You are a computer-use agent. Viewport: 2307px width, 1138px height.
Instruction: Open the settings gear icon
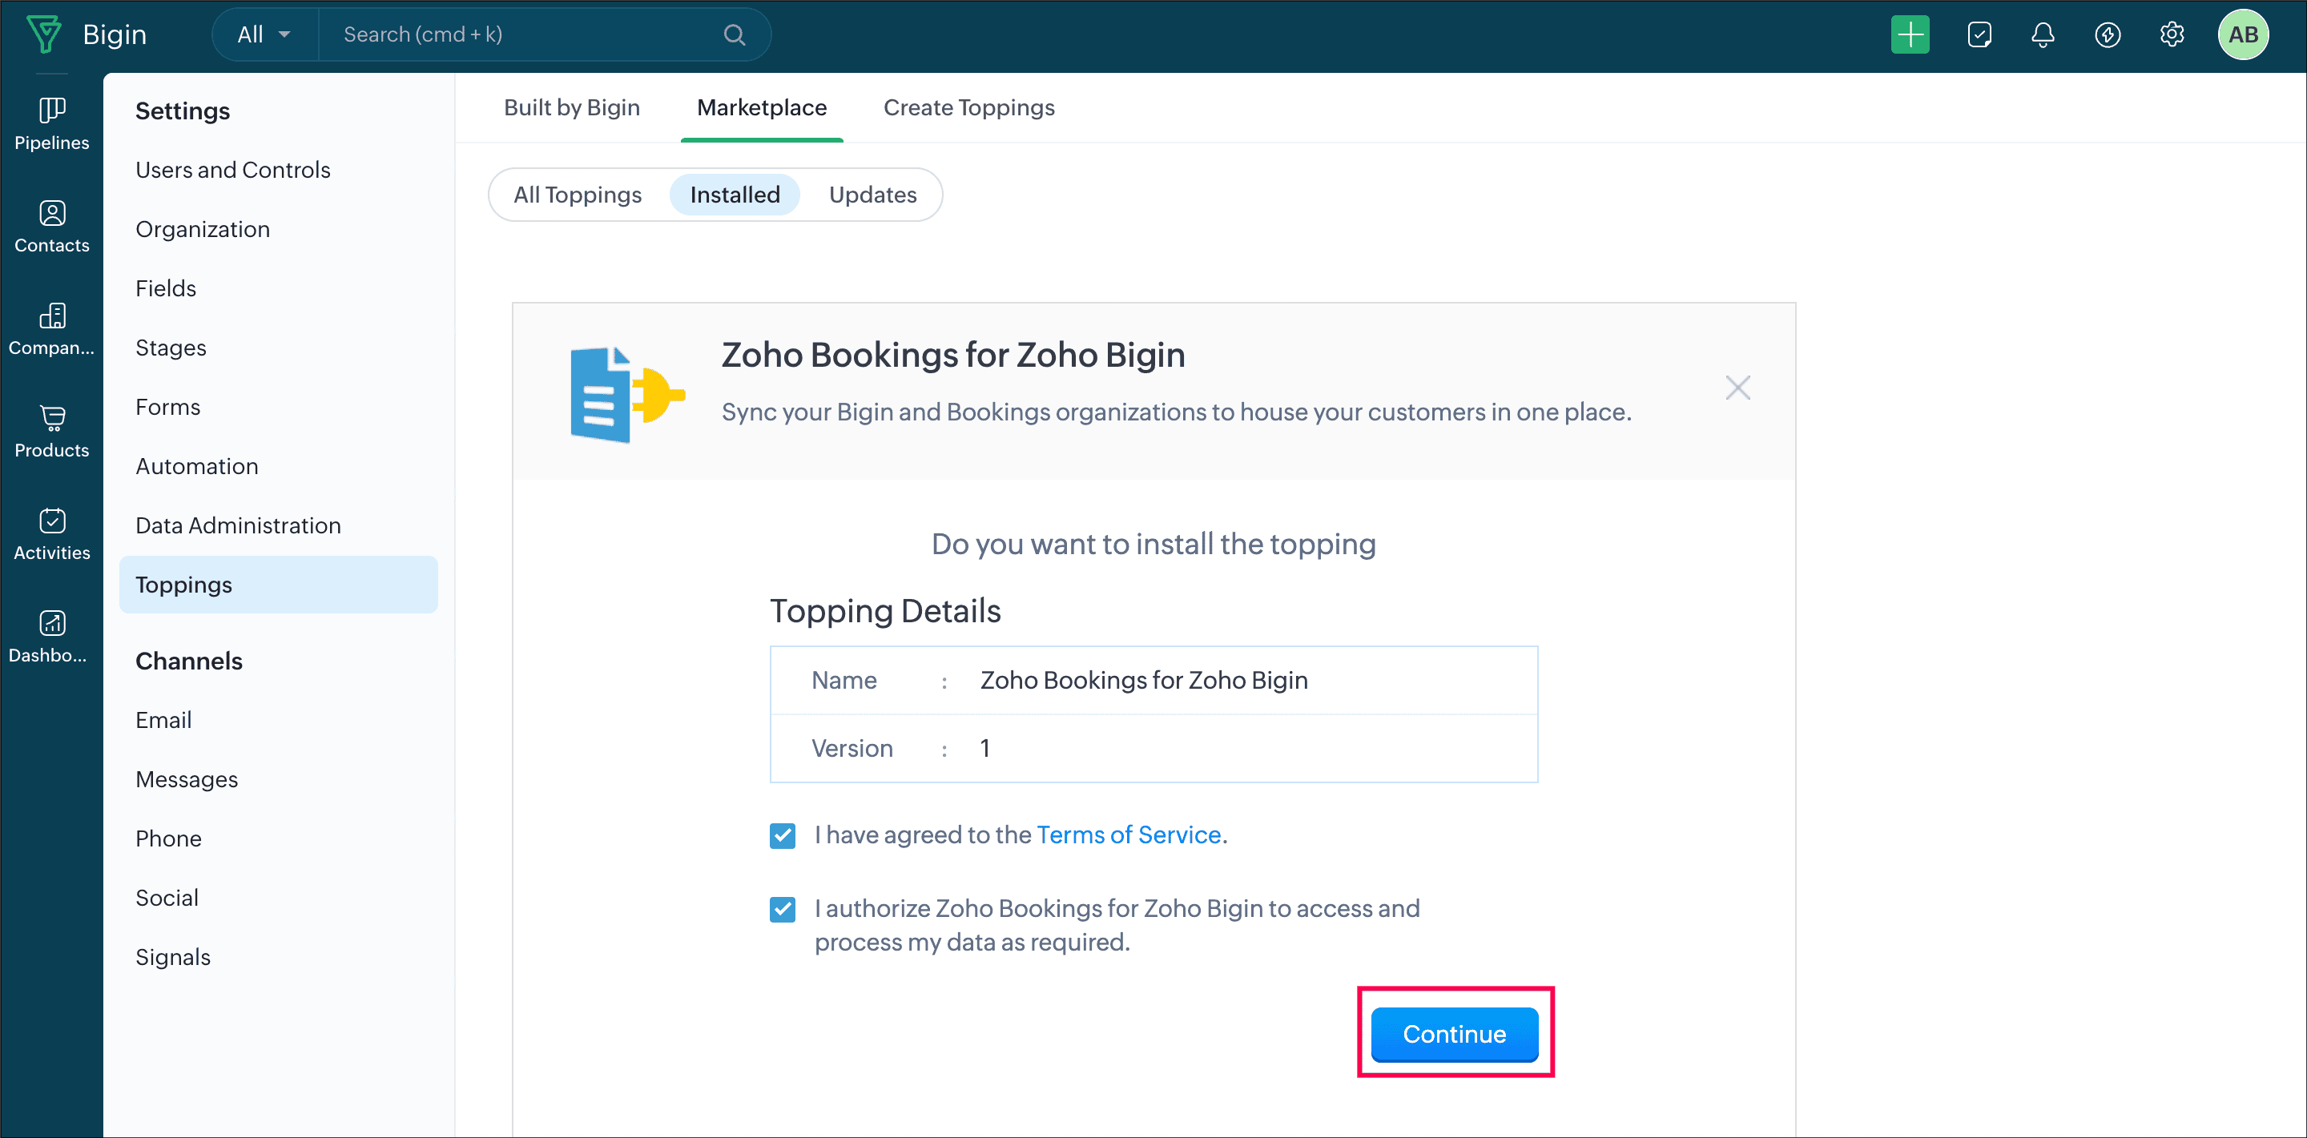click(x=2172, y=35)
